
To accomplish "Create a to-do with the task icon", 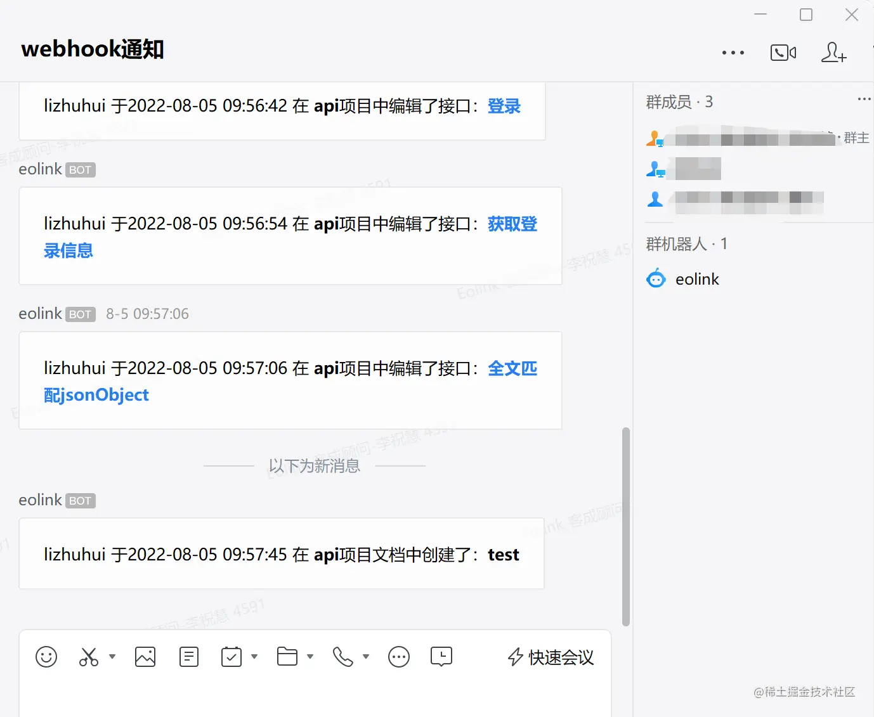I will (x=232, y=657).
